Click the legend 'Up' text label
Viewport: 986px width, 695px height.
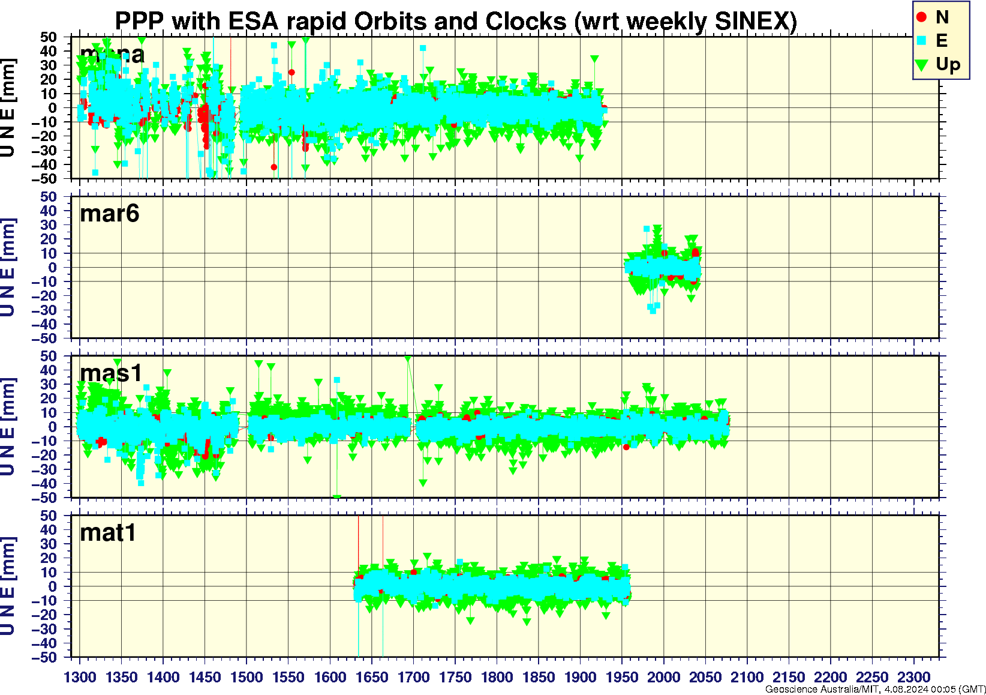pos(948,64)
